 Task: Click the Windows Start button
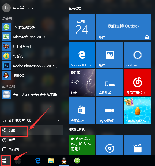pos(4,161)
